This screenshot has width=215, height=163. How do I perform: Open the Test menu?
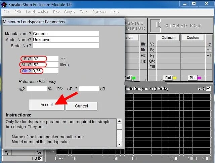point(83,12)
